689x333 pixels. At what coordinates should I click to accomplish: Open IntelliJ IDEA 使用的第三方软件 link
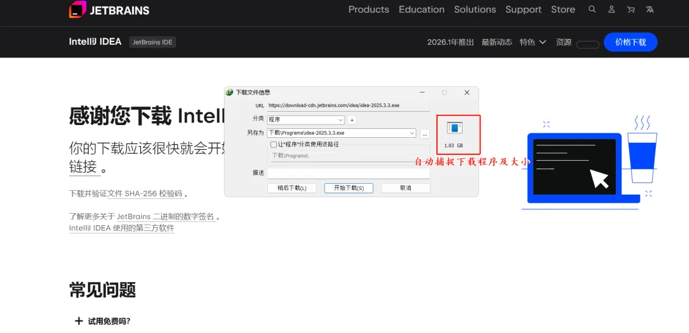pos(122,228)
